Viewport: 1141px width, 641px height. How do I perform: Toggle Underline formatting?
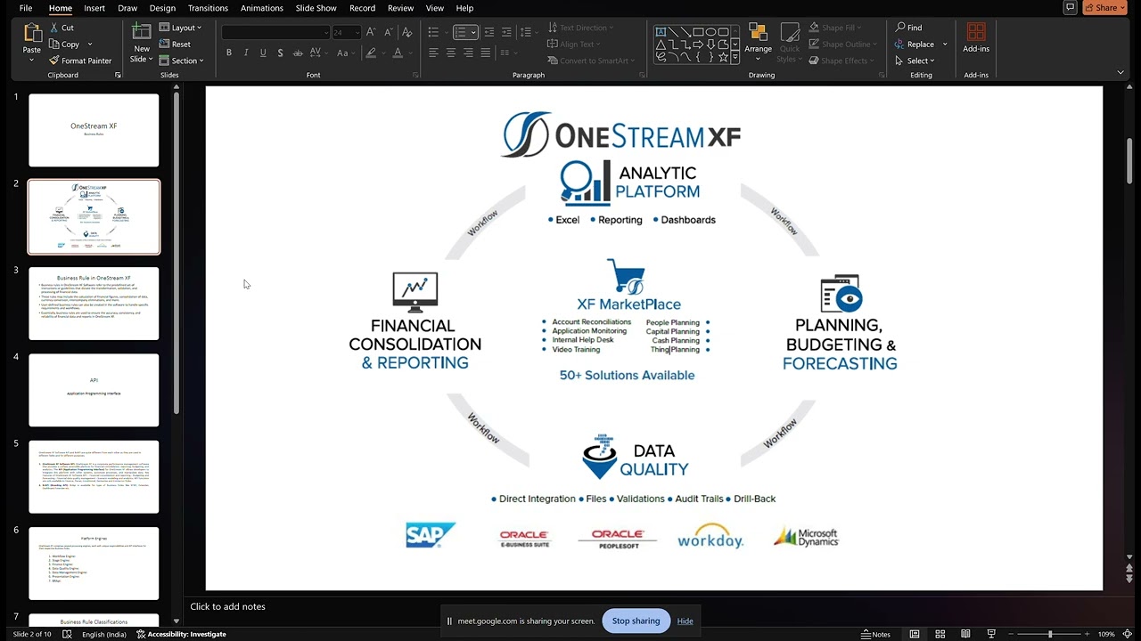click(263, 53)
